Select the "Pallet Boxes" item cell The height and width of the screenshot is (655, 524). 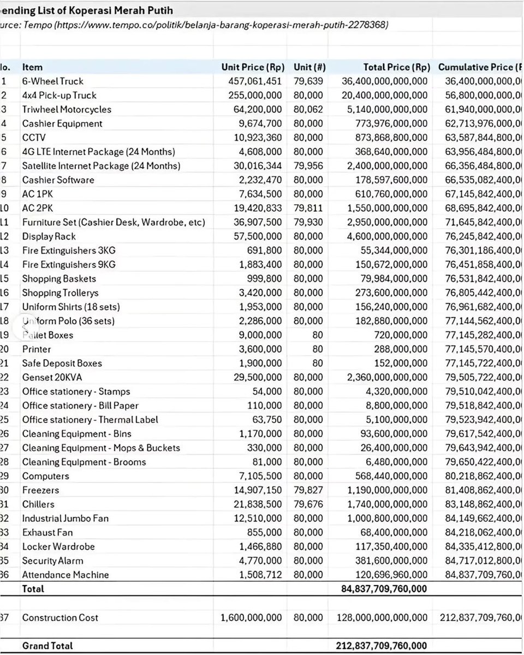click(48, 335)
